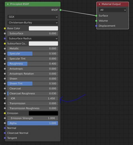This screenshot has width=133, height=145.
Task: Click the Sheen slider field
Action: 33,79
